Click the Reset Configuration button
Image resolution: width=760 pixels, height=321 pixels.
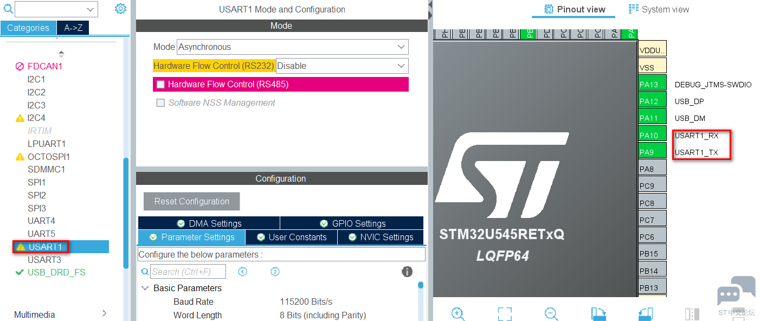click(192, 201)
